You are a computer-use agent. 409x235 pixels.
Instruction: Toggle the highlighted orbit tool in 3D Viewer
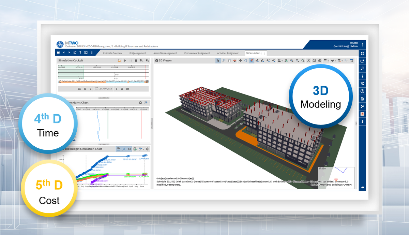[x=252, y=61]
